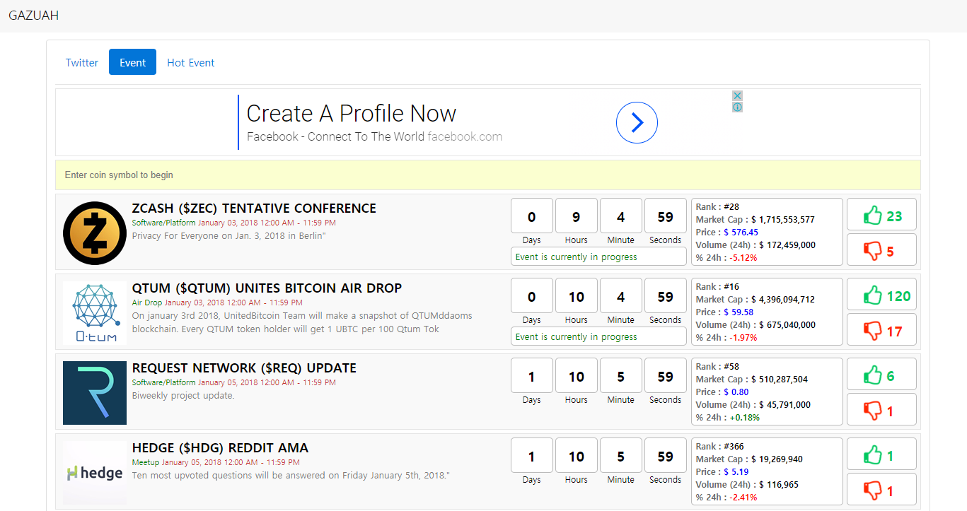Image resolution: width=967 pixels, height=511 pixels.
Task: Click the Zcash coin logo
Action: (x=95, y=233)
